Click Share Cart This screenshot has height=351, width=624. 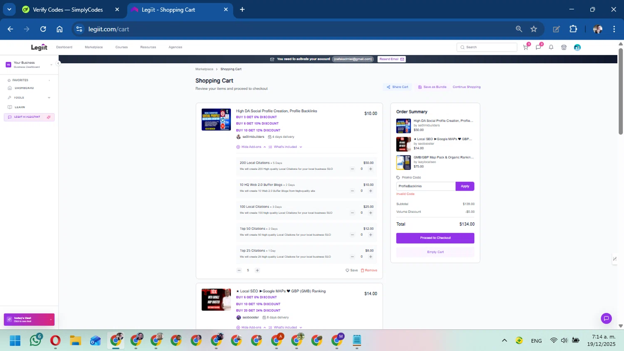[397, 87]
